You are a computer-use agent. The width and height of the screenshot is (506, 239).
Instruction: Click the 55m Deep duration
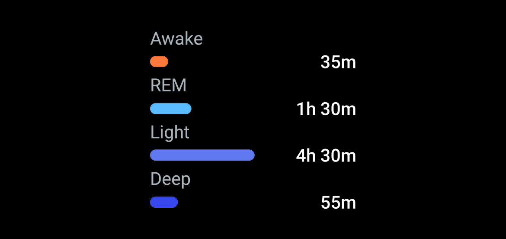pos(338,203)
